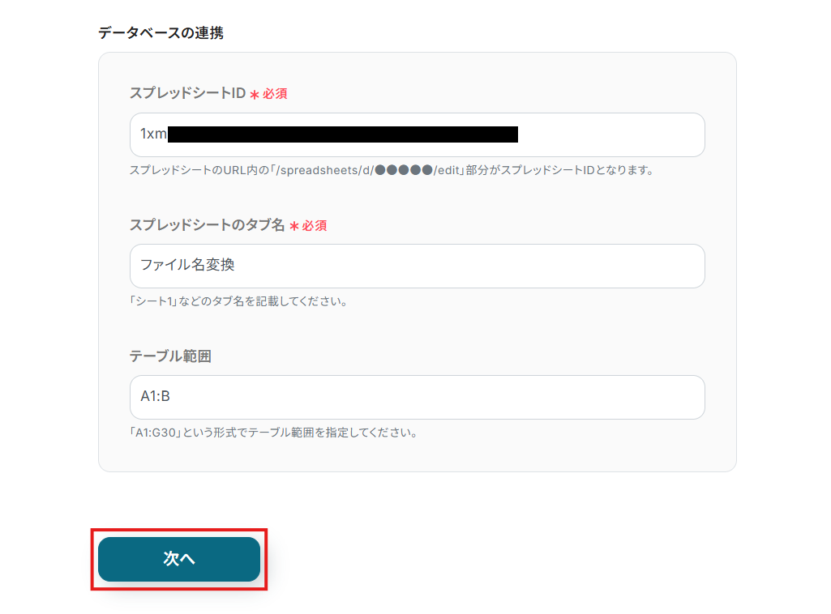Click the blacked-out portion of the spreadsheet ID
The image size is (831, 614).
coord(342,134)
